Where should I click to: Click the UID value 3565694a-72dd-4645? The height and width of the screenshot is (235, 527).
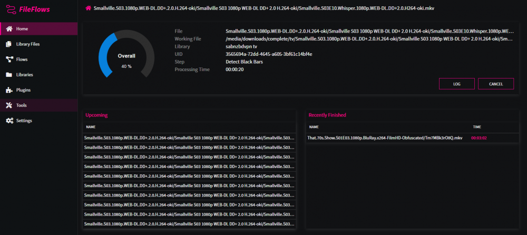(269, 54)
